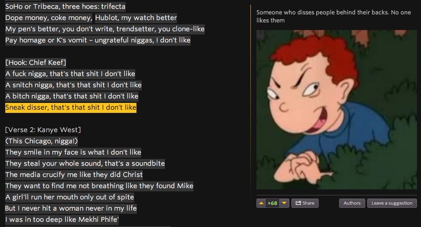Open annotation for 'Mekhi Phife' line

coord(62,220)
